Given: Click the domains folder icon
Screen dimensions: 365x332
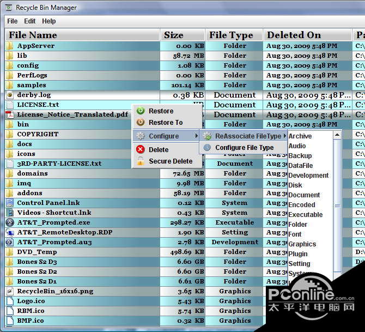Looking at the screenshot, I should click(9, 173).
